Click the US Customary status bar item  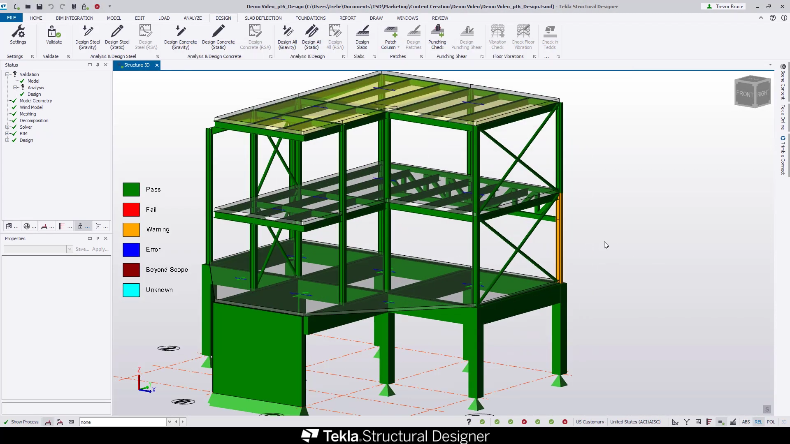pos(590,422)
